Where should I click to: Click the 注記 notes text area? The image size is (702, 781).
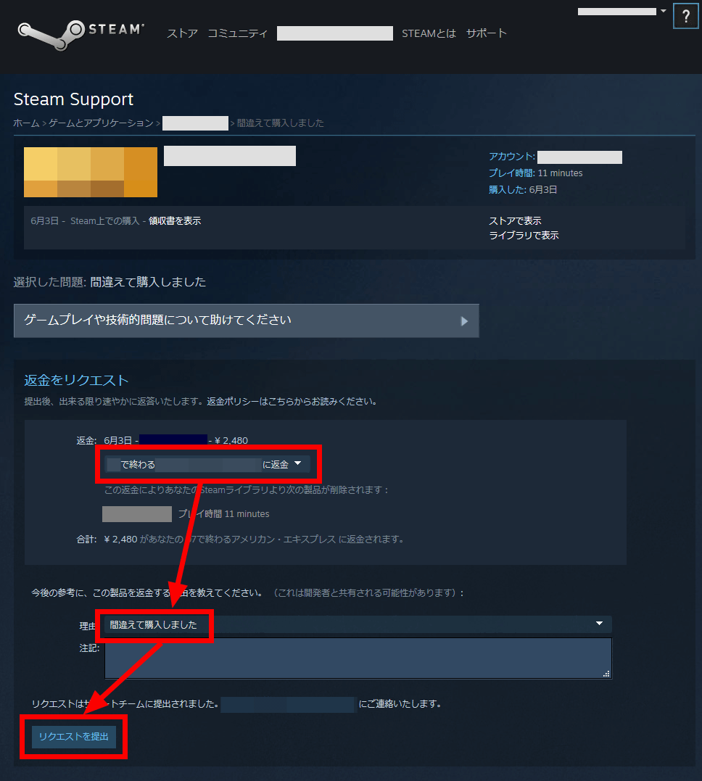(x=358, y=658)
